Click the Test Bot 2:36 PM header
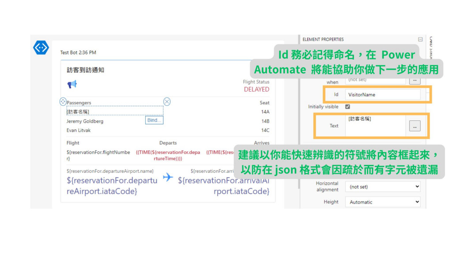The image size is (452, 254). pos(78,52)
